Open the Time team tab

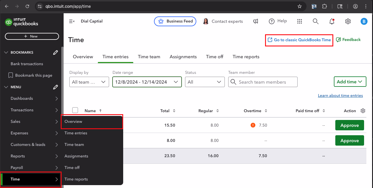click(149, 57)
